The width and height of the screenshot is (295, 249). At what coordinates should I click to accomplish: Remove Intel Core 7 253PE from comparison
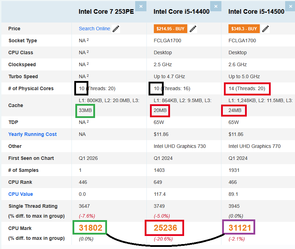point(141,6)
